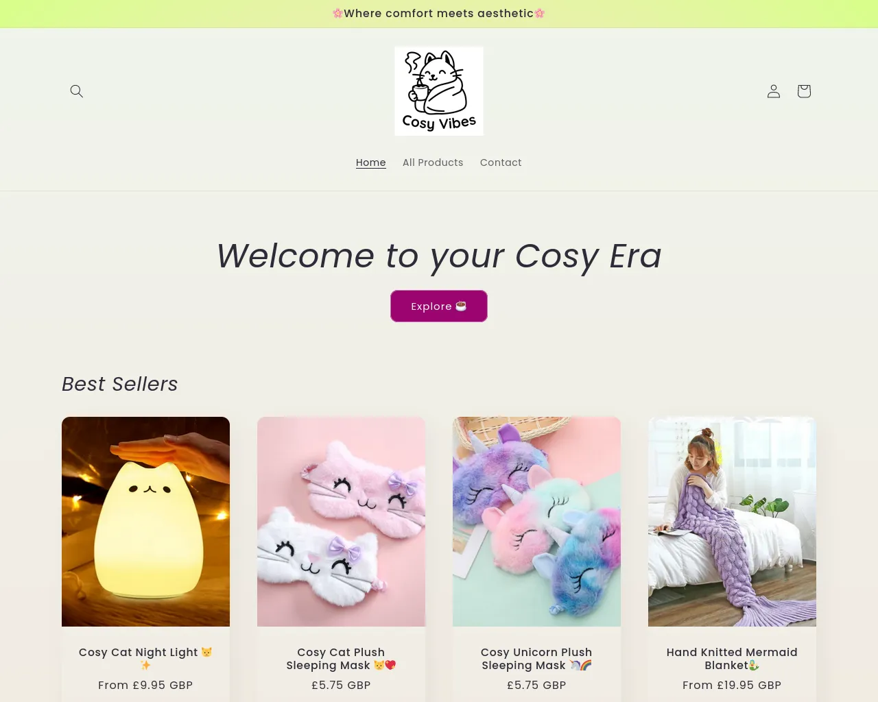The width and height of the screenshot is (878, 702).
Task: Open the Cosy Cat Night Light image
Action: 145,522
